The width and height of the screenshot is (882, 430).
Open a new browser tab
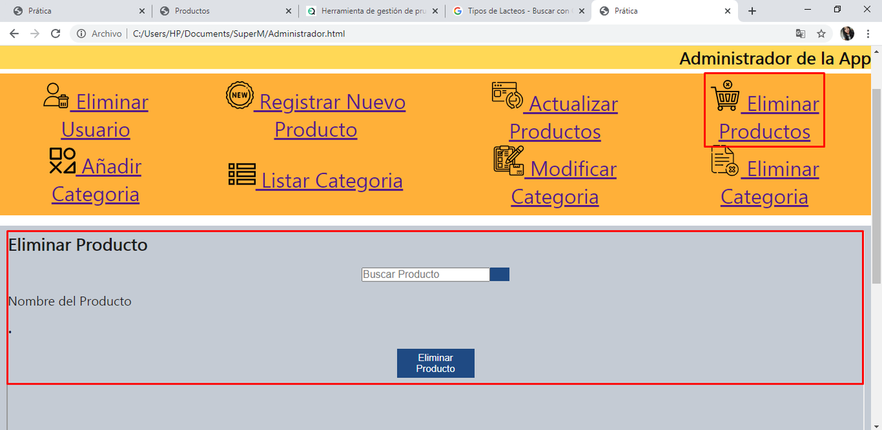(752, 11)
